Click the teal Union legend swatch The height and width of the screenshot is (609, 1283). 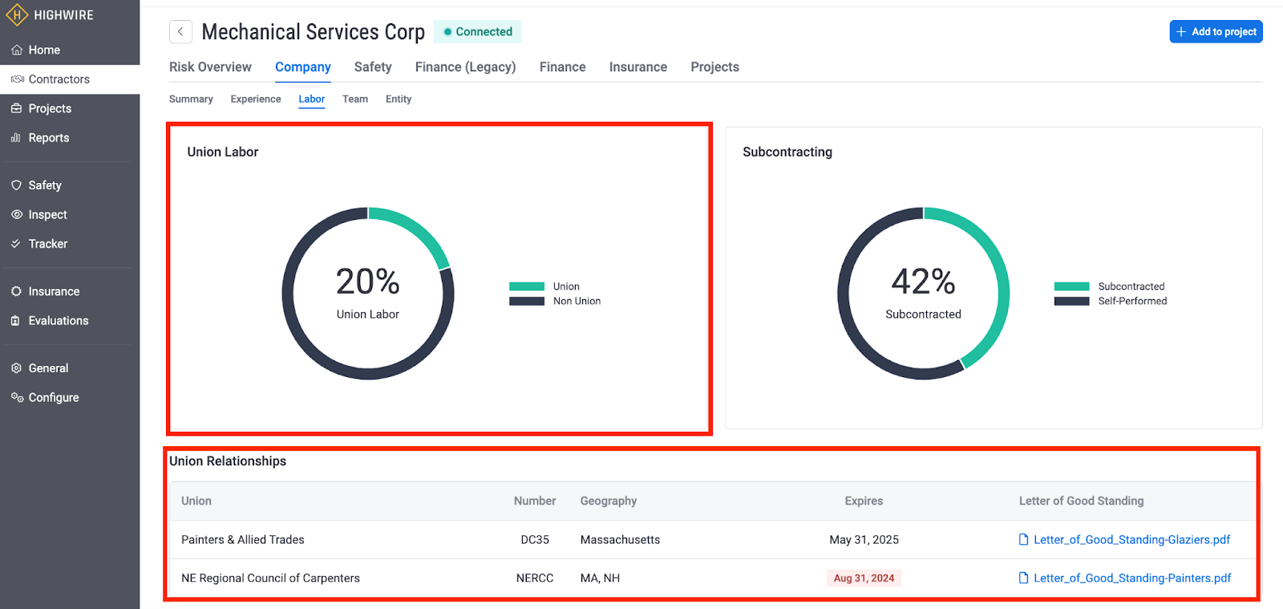(527, 286)
